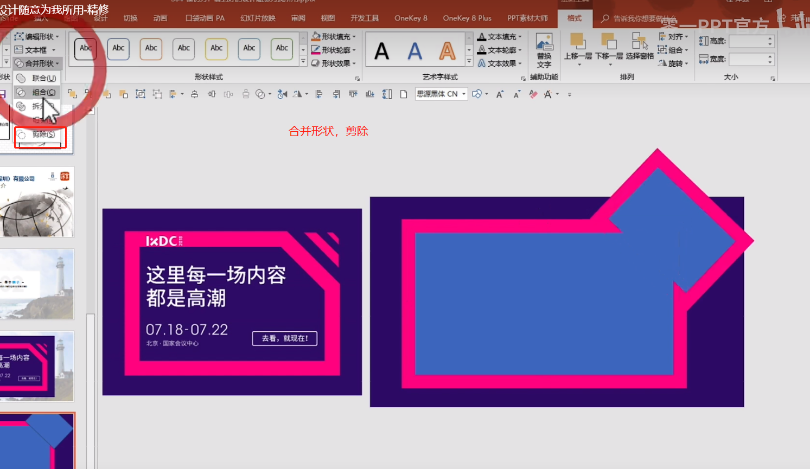Click distribute horizontally icon in quick toolbar
This screenshot has width=810, height=469.
[228, 94]
